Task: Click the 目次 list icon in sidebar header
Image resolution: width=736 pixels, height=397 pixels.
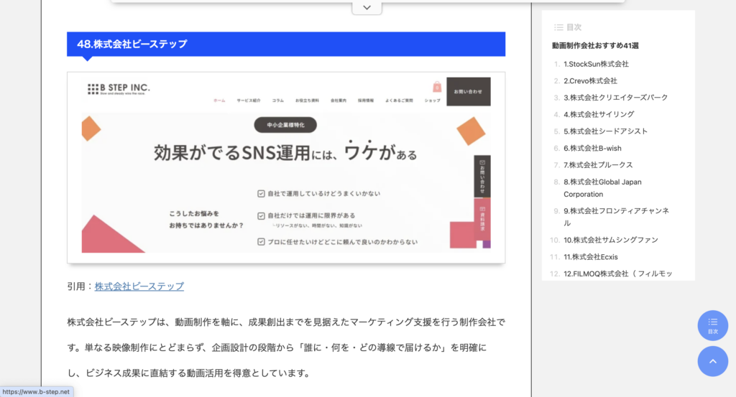Action: pyautogui.click(x=558, y=27)
